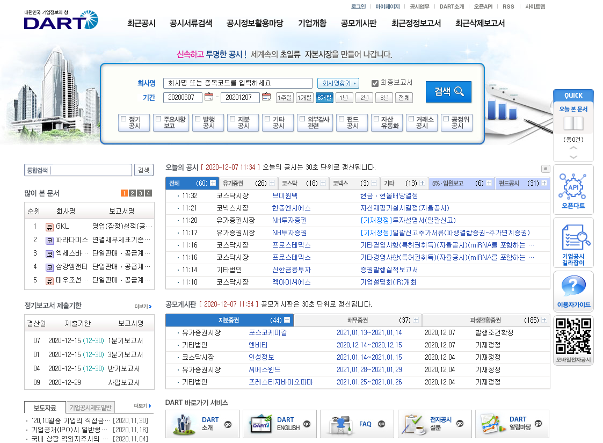The width and height of the screenshot is (603, 443).
Task: Click the FAQ go icon
Action: pos(381,424)
